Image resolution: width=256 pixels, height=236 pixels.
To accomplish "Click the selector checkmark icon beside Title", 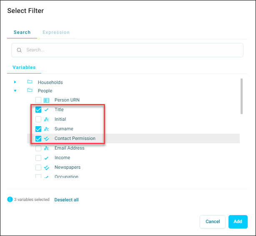I will (x=46, y=110).
